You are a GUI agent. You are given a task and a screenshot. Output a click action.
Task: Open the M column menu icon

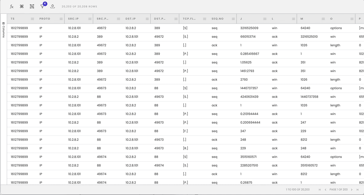coord(323,19)
